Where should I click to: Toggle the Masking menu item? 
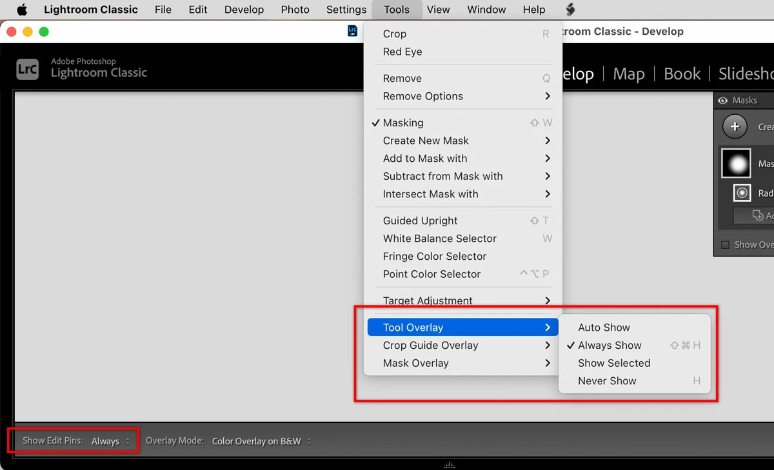(463, 122)
